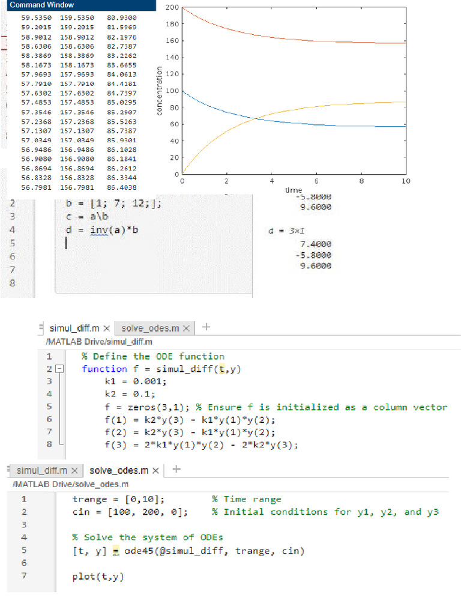Click plot y-axis label 'concentration'
The height and width of the screenshot is (615, 461).
[x=159, y=91]
